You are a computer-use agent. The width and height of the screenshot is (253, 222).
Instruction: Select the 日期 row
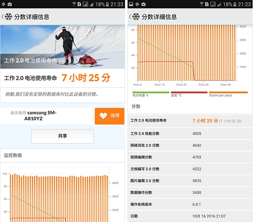190,216
